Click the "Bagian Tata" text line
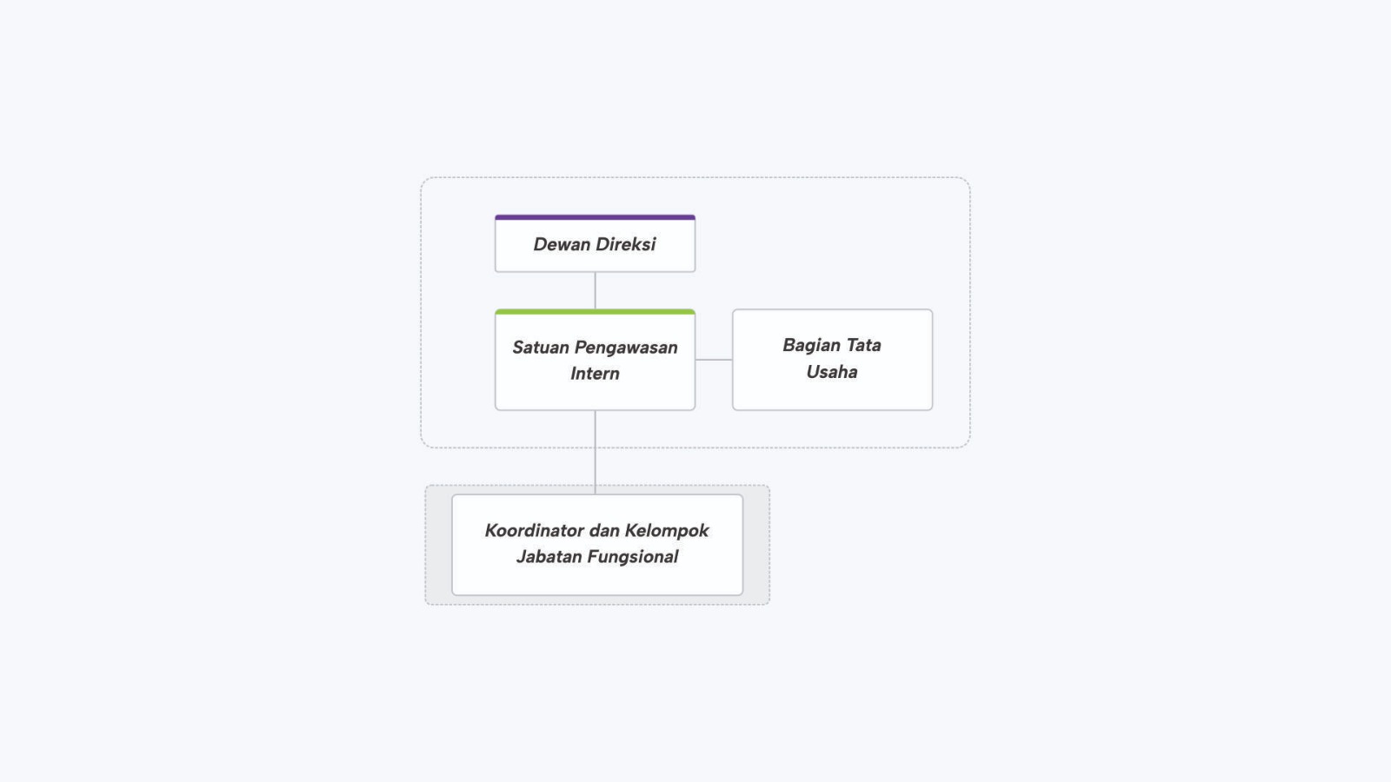 832,345
